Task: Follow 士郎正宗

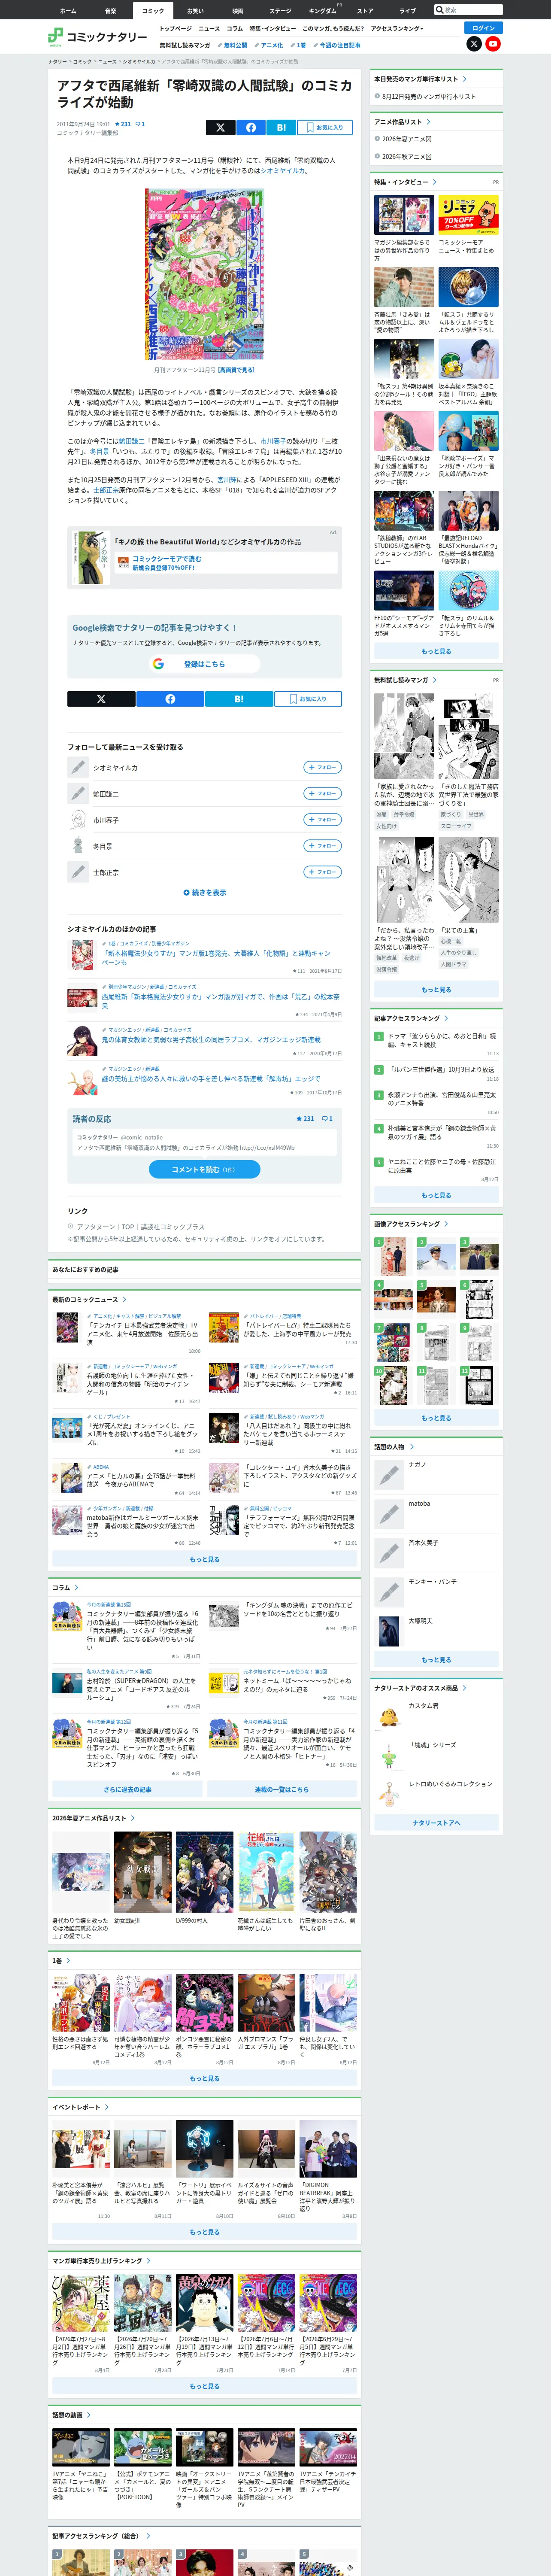Action: (323, 872)
